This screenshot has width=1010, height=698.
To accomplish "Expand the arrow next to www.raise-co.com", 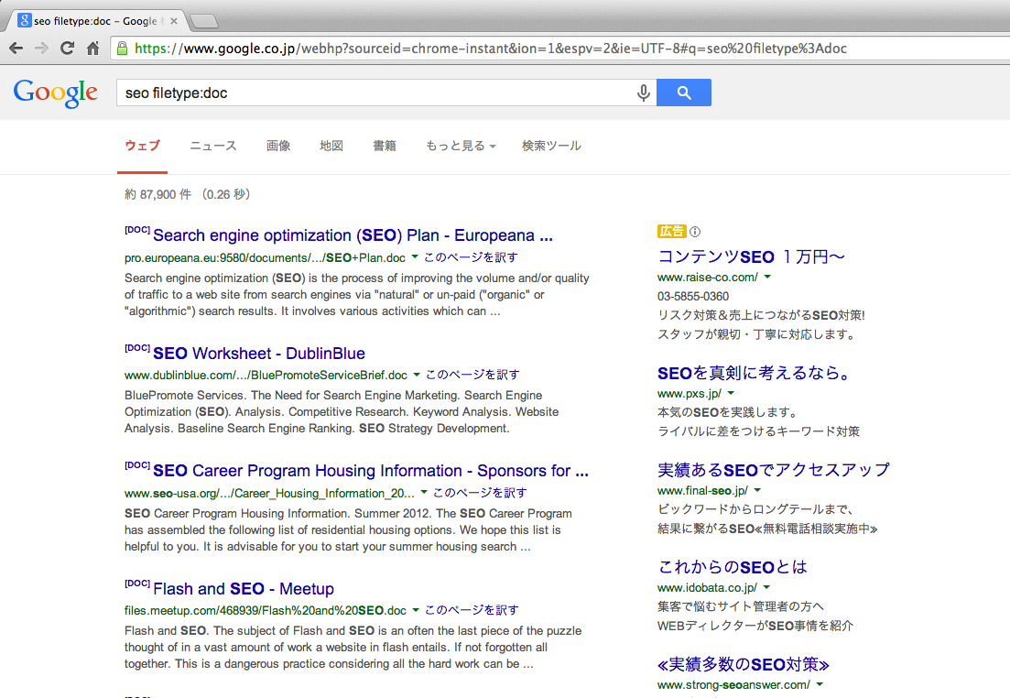I will coord(767,278).
